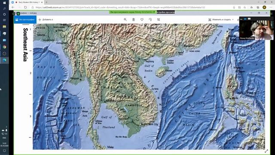Go to All photos button
The height and width of the screenshot is (155, 275).
[25, 19]
